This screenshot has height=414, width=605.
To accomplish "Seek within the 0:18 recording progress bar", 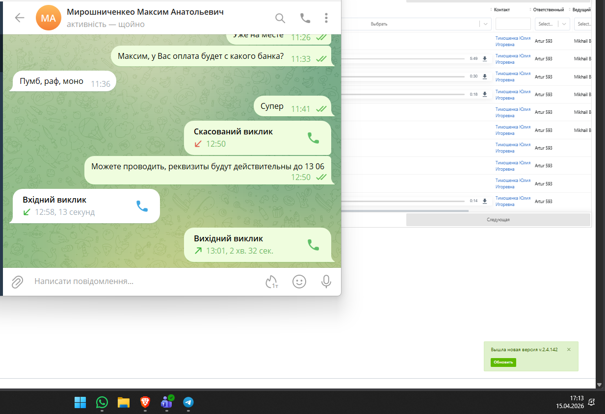I will [x=403, y=94].
